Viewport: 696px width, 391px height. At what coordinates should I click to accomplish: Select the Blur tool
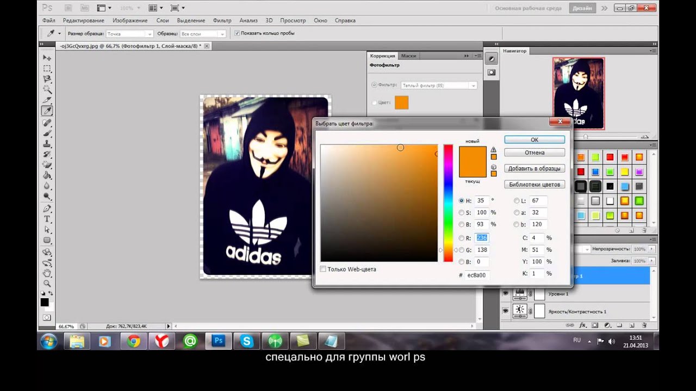point(47,186)
